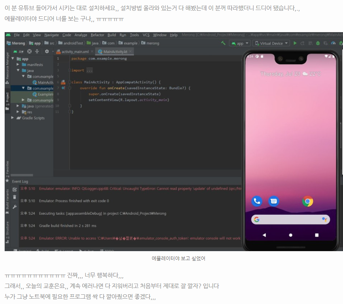This screenshot has width=343, height=304.
Task: Click related XML gutter icon on line 6
Action: coord(63,82)
